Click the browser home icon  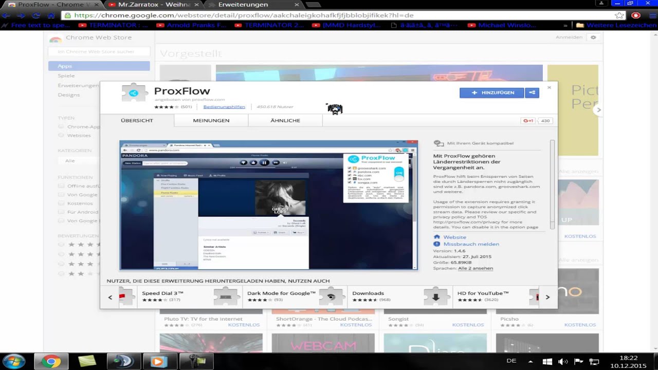tap(51, 15)
